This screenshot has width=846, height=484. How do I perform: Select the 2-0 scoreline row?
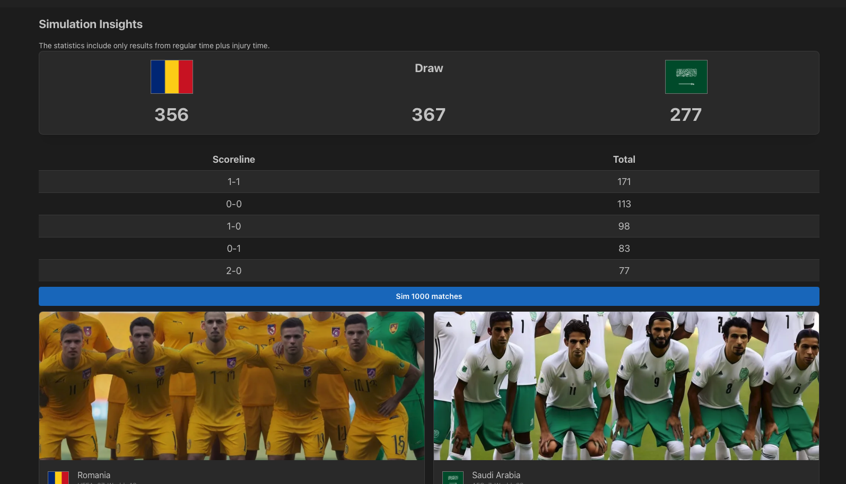429,271
